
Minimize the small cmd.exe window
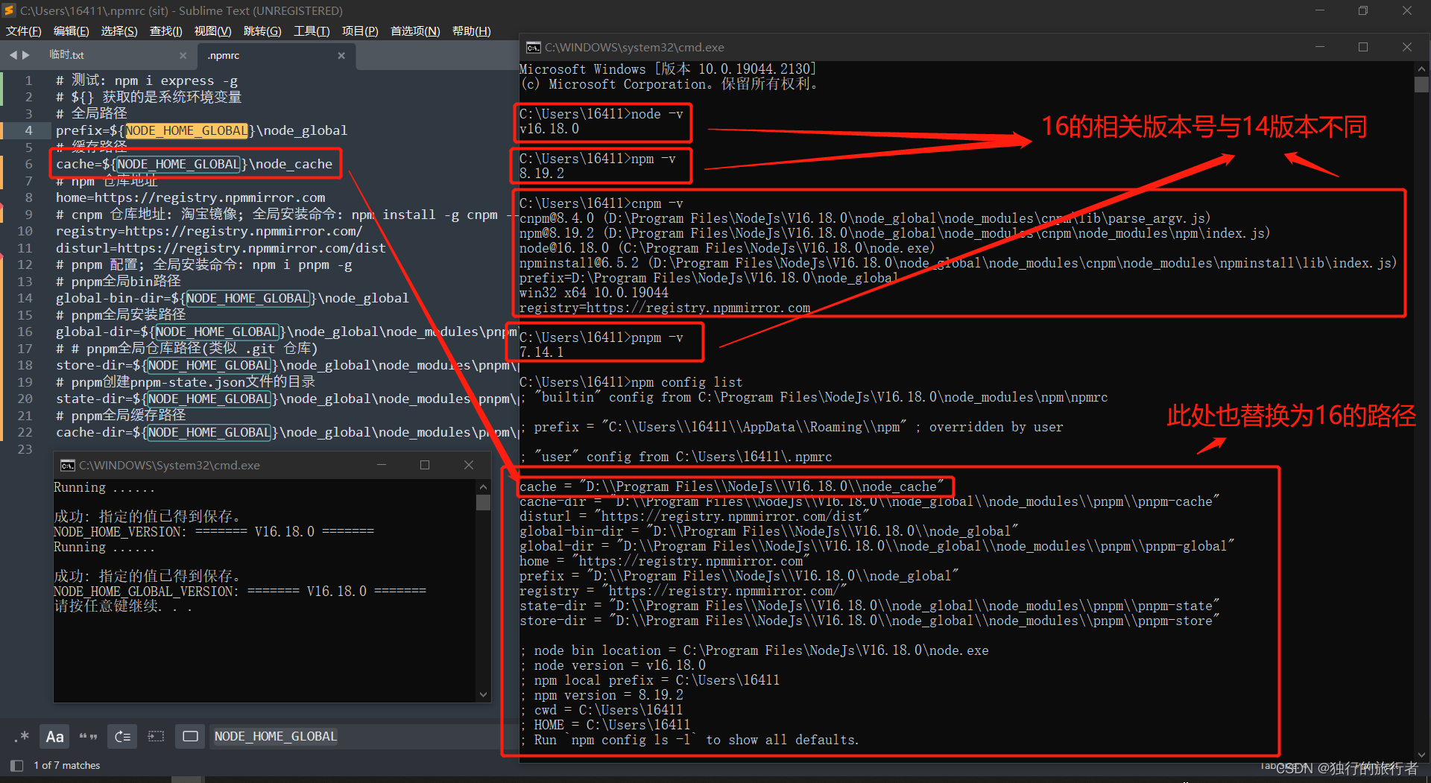[x=382, y=465]
